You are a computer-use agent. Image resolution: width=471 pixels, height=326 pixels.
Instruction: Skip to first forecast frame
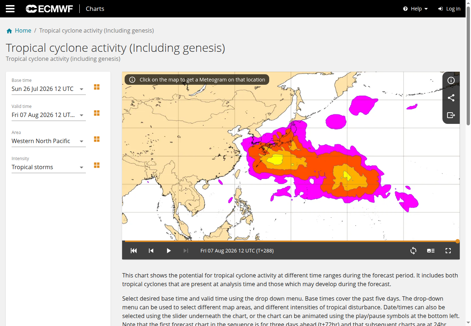tap(134, 251)
